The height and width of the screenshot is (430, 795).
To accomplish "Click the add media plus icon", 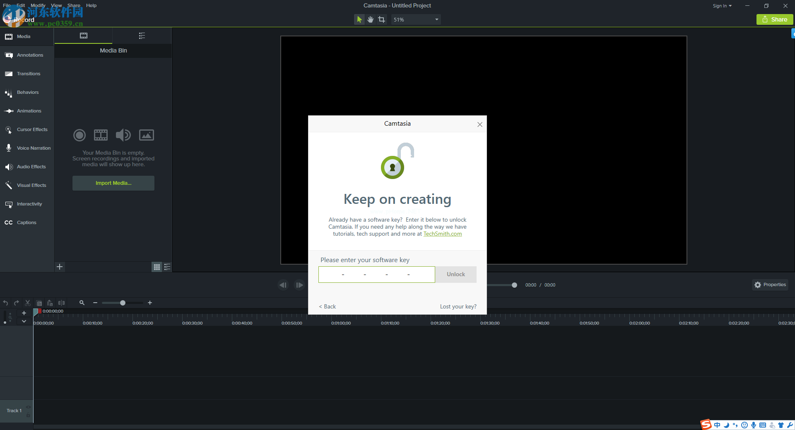I will pyautogui.click(x=60, y=267).
